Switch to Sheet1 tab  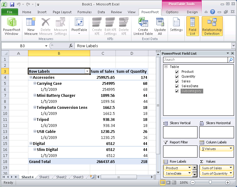coord(44,177)
